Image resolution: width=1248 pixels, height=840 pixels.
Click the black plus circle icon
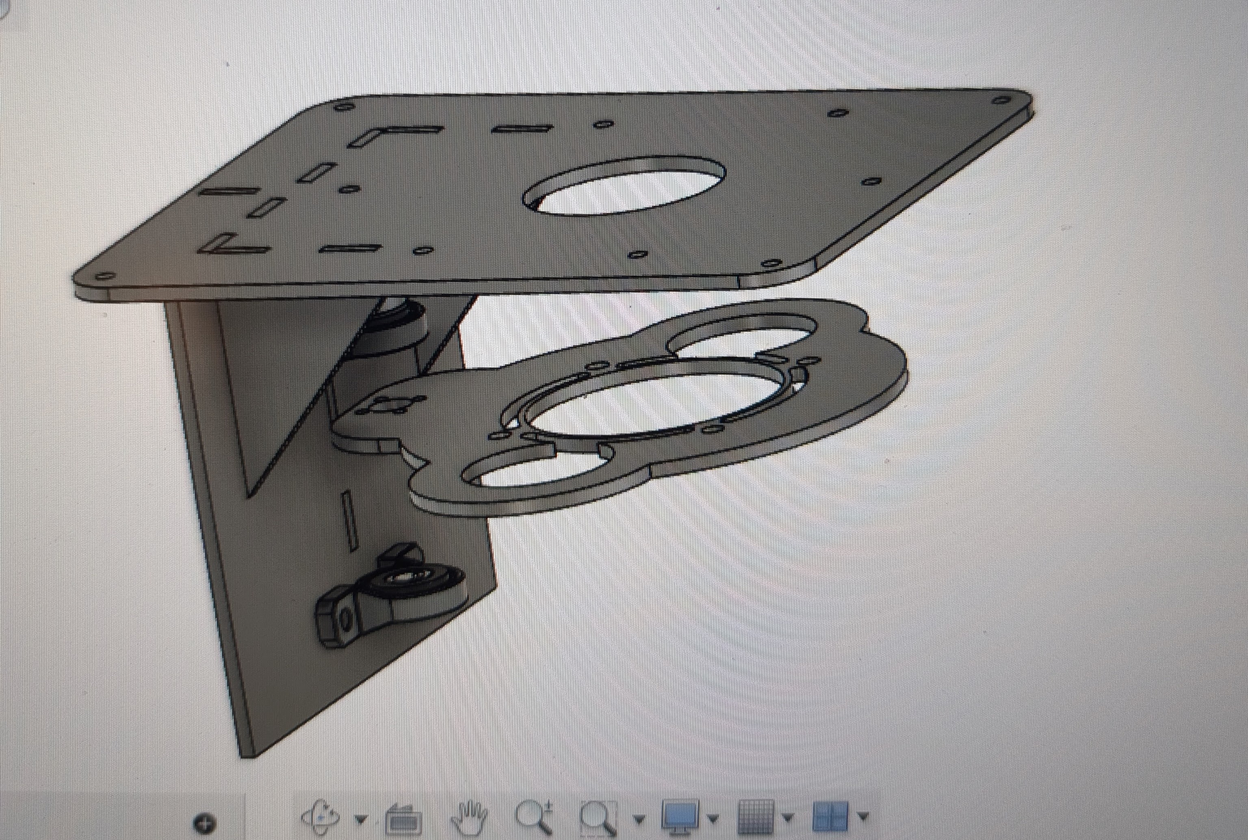click(205, 823)
